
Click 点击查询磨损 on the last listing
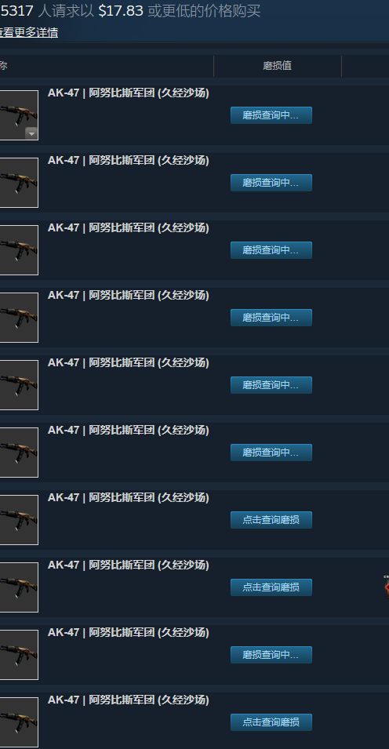pyautogui.click(x=271, y=722)
